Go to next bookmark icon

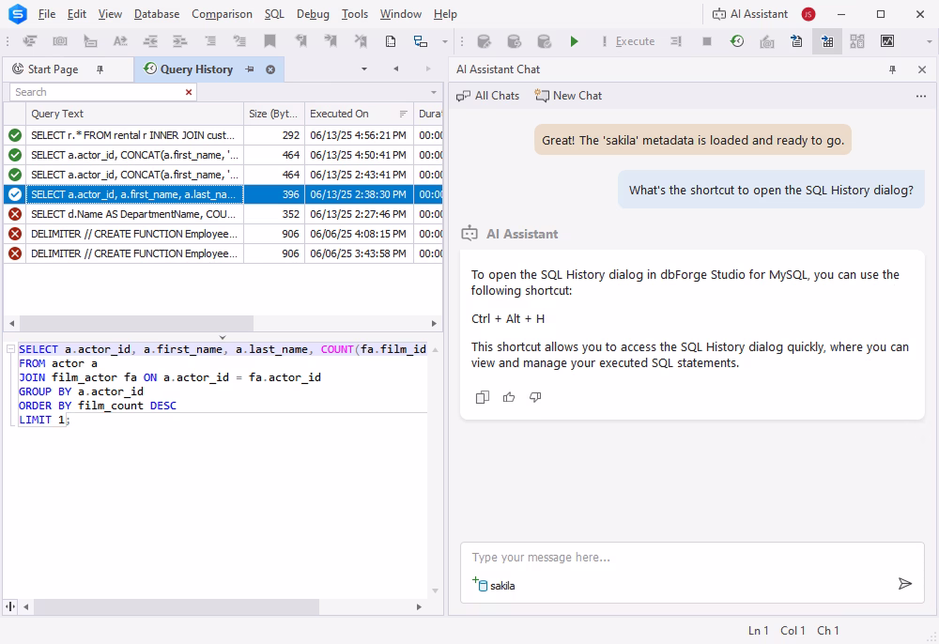click(x=331, y=41)
